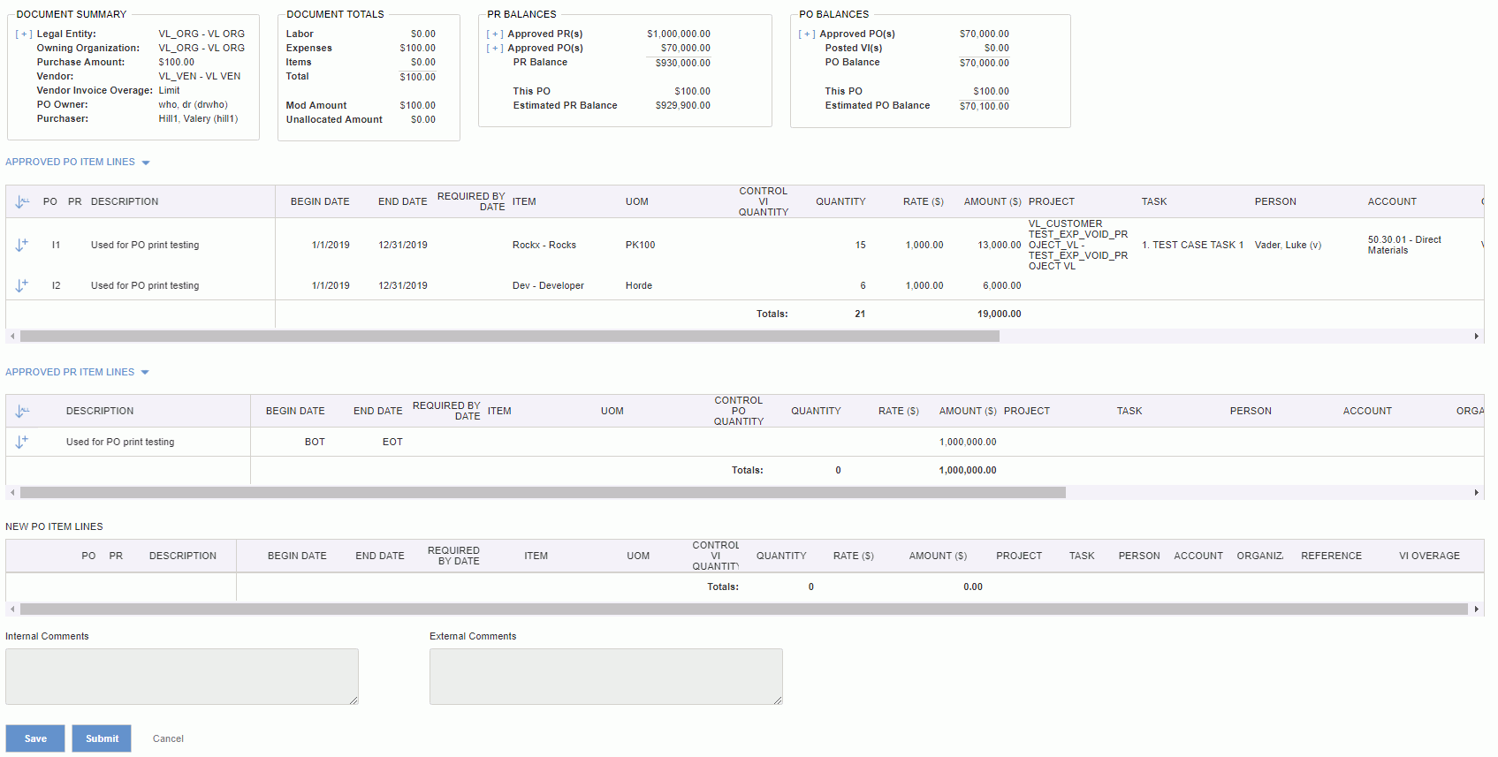Click the Estimated PO Balance value $70,100.00
Screen dimensions: 1498x757
[x=985, y=106]
